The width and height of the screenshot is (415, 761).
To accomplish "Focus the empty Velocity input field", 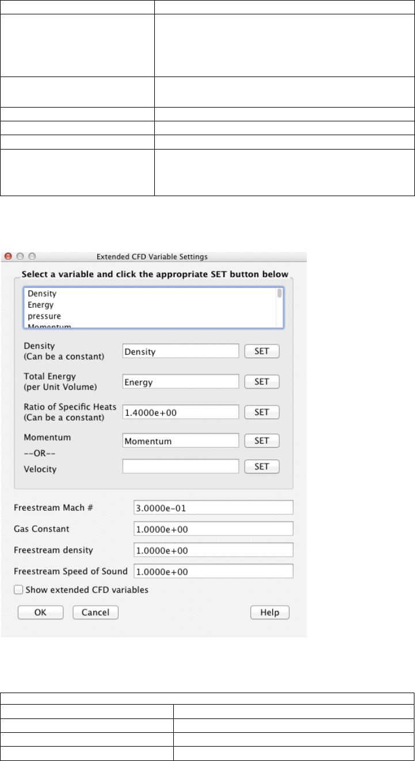I will tap(181, 466).
